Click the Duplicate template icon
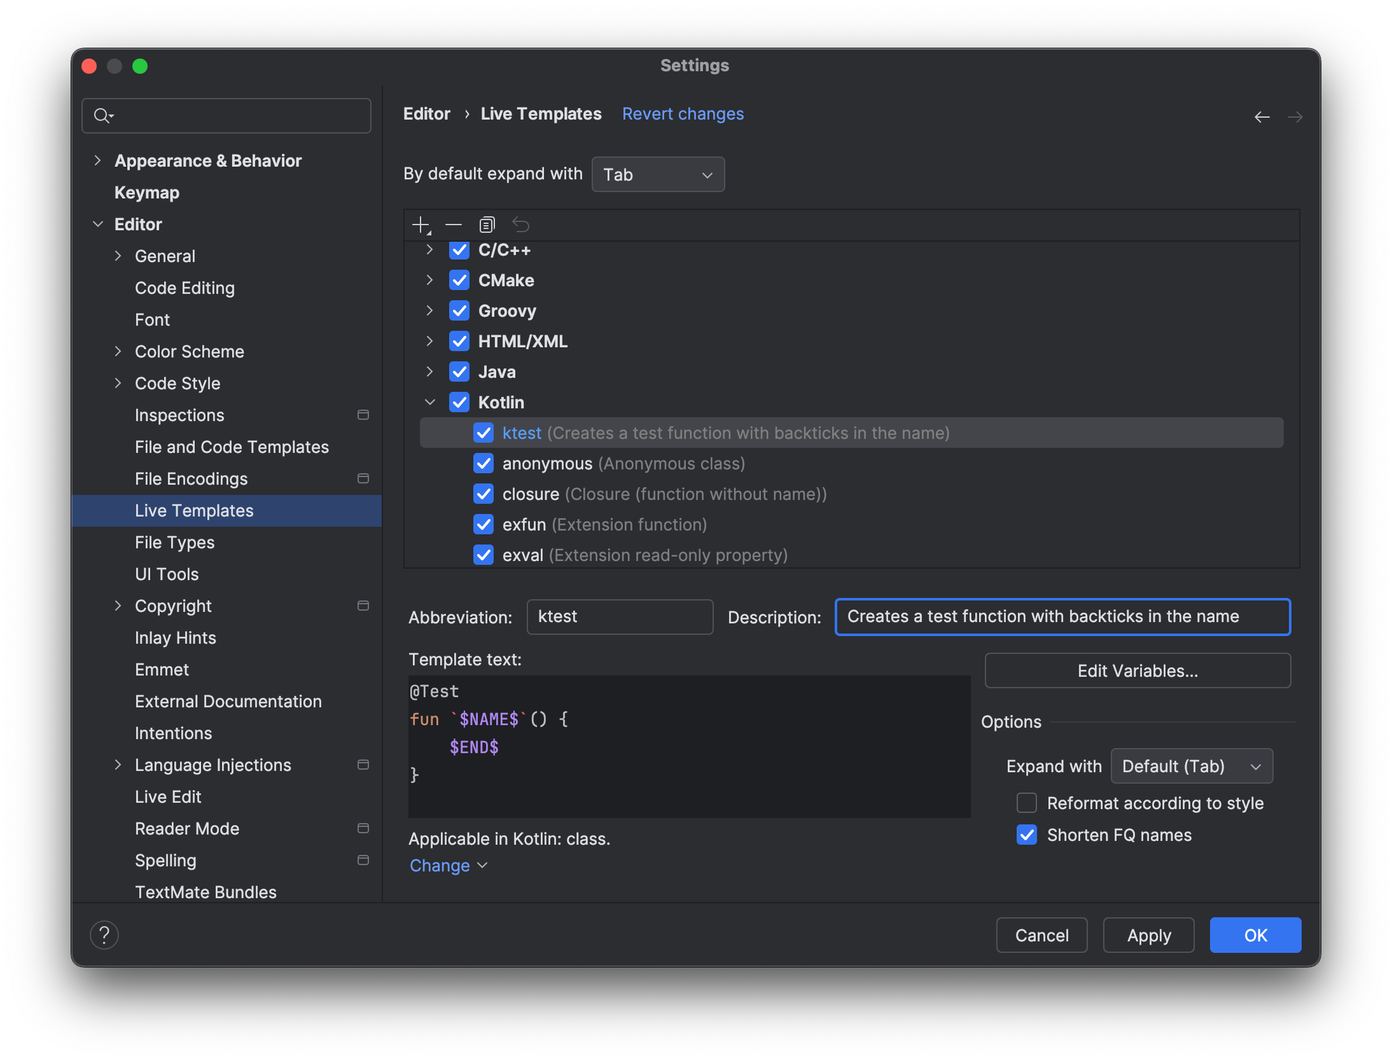This screenshot has height=1061, width=1392. (x=487, y=225)
